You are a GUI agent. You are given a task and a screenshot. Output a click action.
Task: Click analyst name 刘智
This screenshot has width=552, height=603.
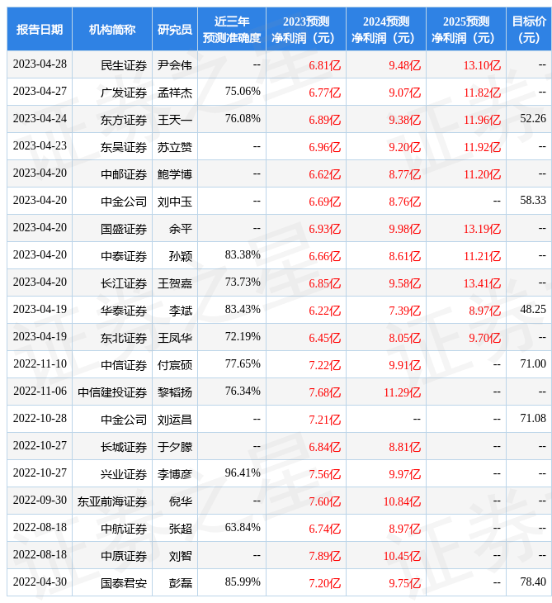[x=181, y=556]
